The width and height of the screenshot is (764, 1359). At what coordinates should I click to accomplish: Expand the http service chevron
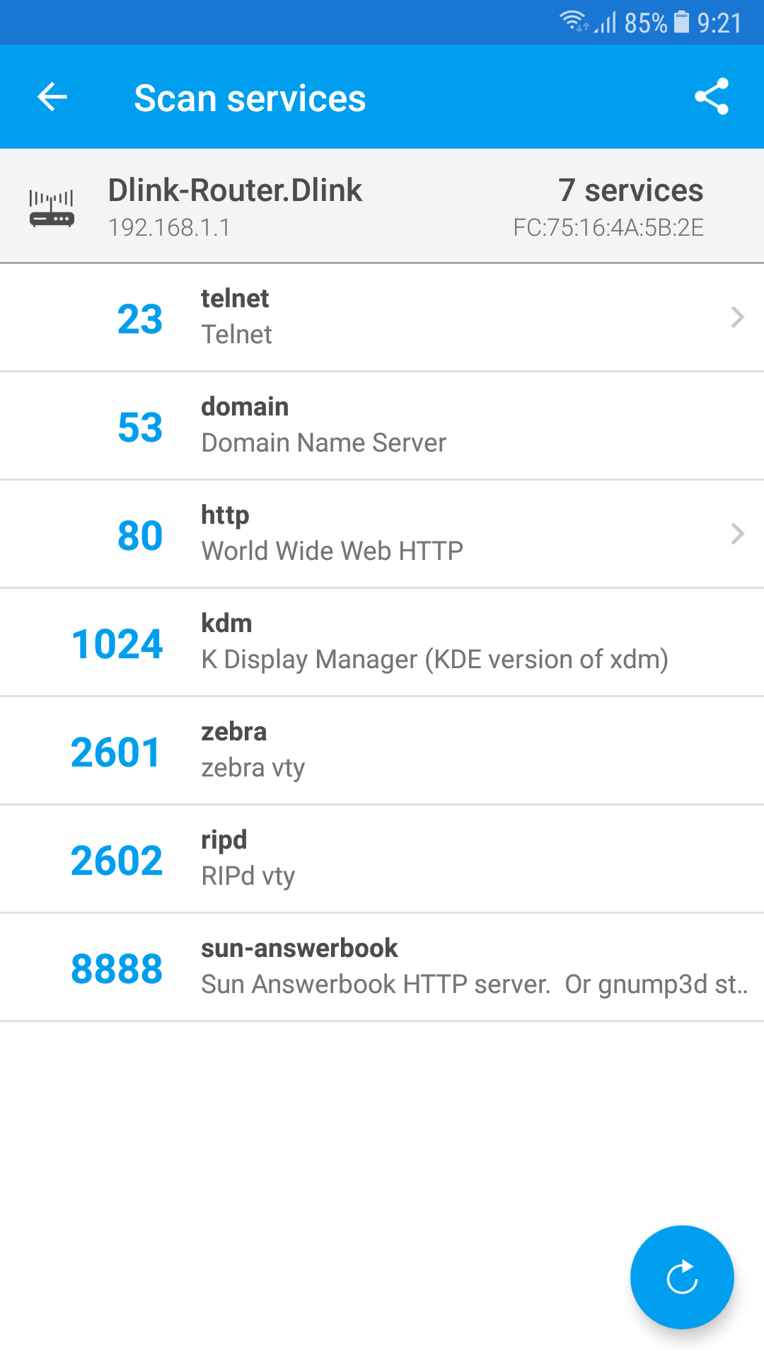[737, 534]
